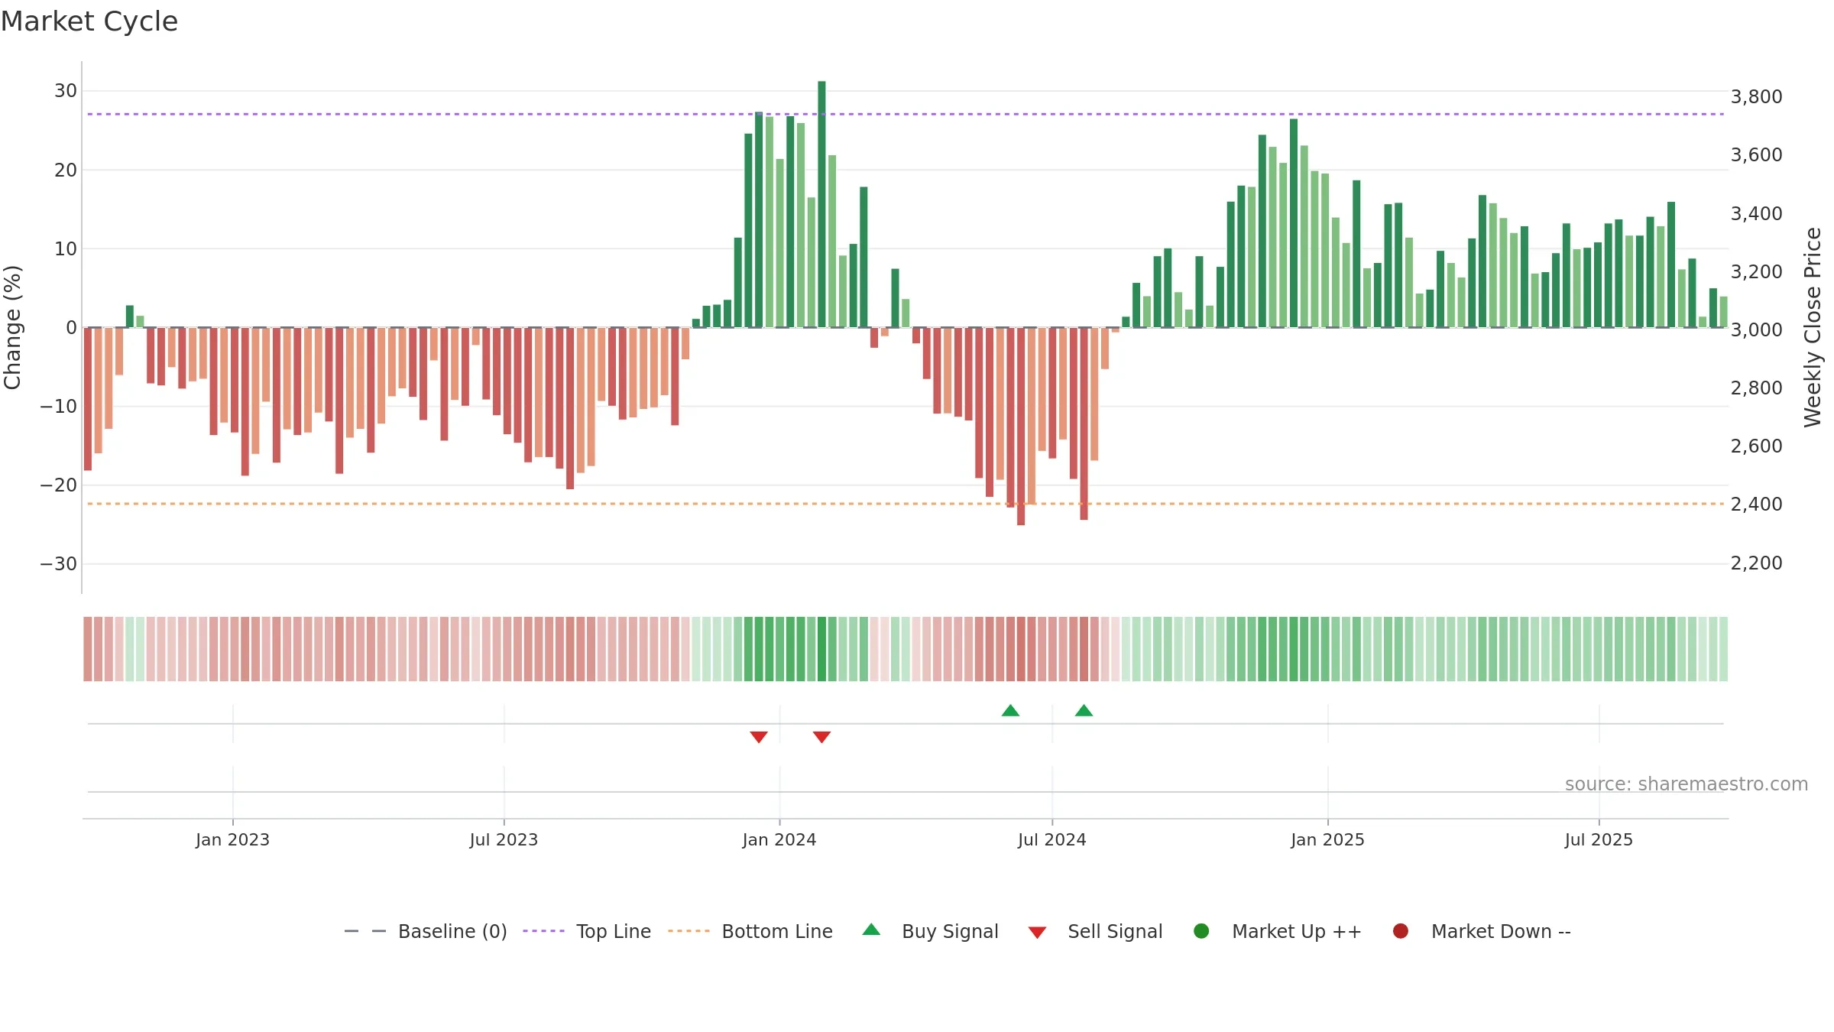This screenshot has height=1032, width=1834.
Task: Click the green Market Up circle in legend
Action: pyautogui.click(x=1201, y=931)
